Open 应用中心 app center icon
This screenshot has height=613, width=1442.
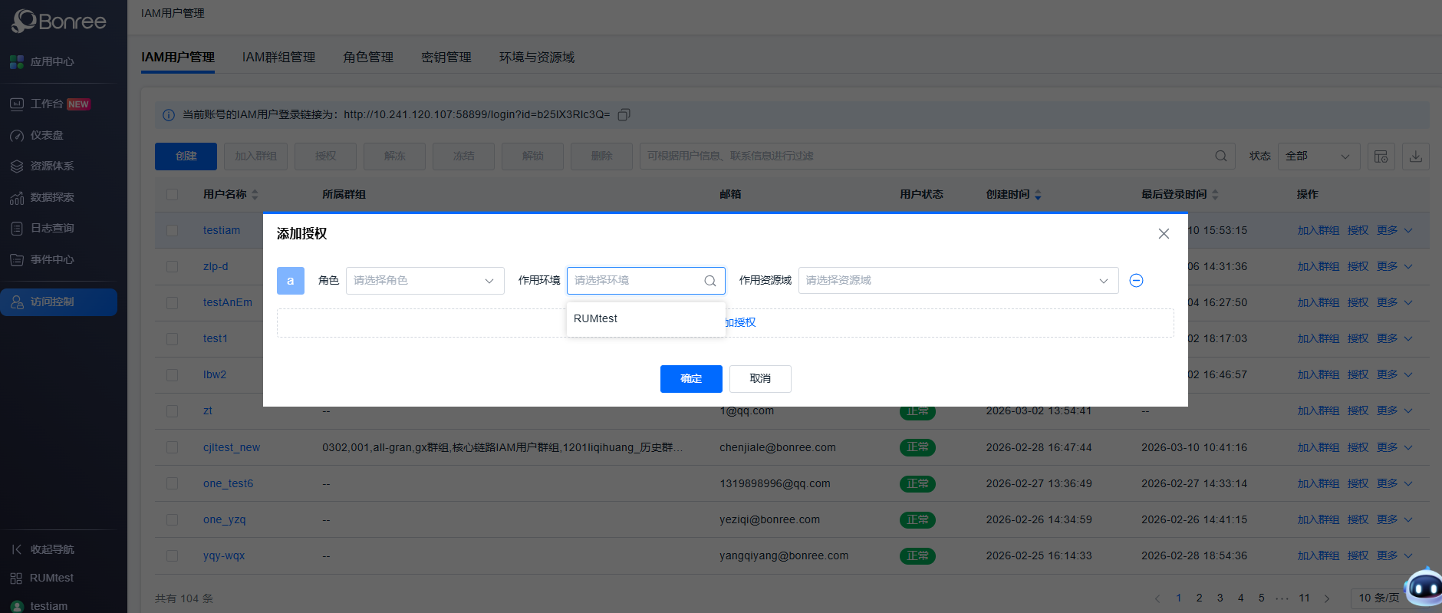coord(17,61)
